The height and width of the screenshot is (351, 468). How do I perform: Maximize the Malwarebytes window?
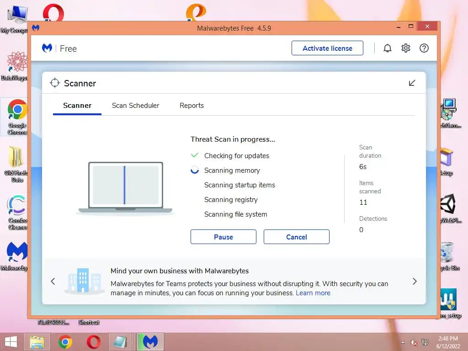[411, 26]
